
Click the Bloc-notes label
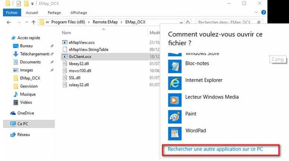pyautogui.click(x=197, y=63)
